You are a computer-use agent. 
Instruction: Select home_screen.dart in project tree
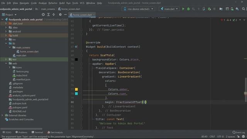click(x=27, y=51)
